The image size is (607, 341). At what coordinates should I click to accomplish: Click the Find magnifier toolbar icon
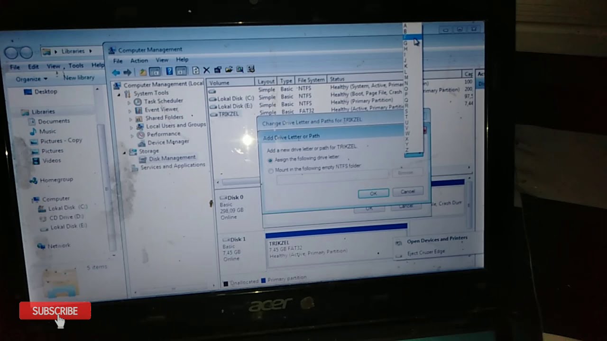(240, 69)
